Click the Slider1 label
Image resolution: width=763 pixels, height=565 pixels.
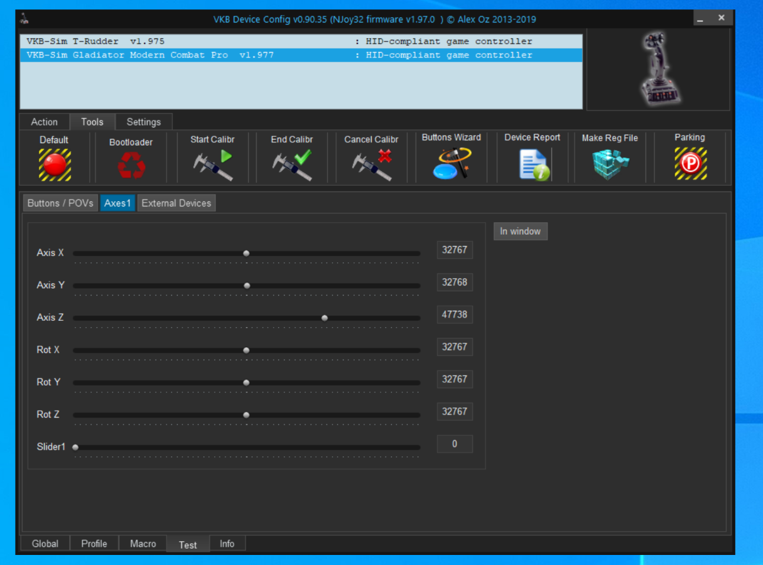tap(51, 447)
